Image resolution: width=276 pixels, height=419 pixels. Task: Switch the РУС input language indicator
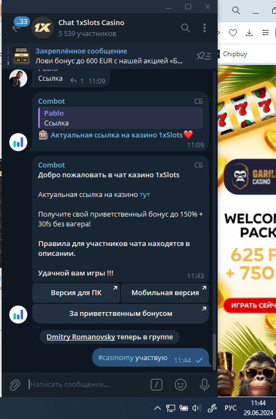pyautogui.click(x=231, y=408)
